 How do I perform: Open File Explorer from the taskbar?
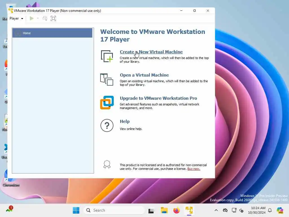tap(164, 210)
